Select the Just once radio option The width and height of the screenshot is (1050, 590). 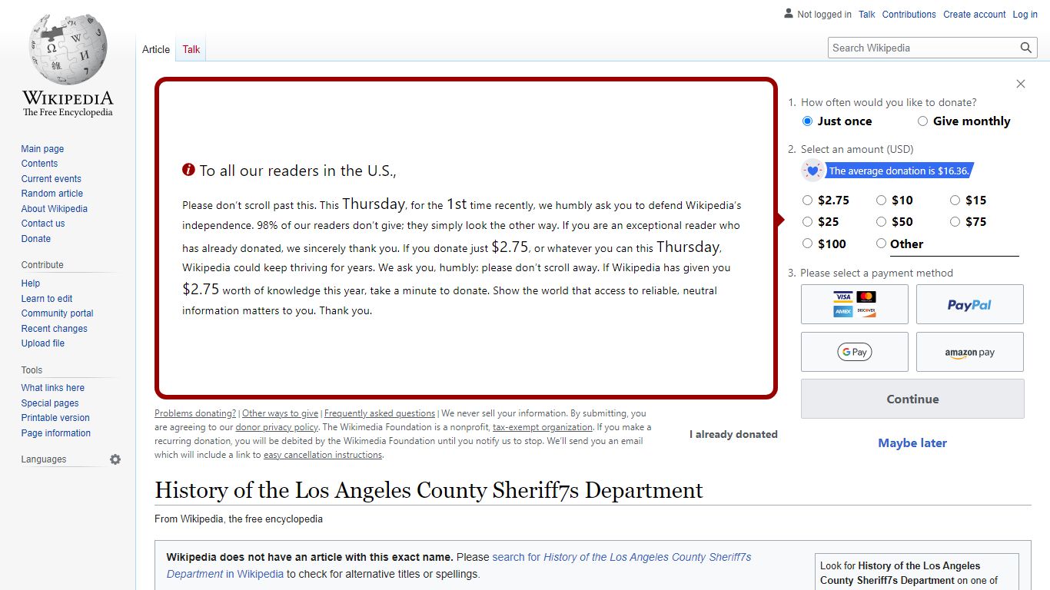click(807, 121)
